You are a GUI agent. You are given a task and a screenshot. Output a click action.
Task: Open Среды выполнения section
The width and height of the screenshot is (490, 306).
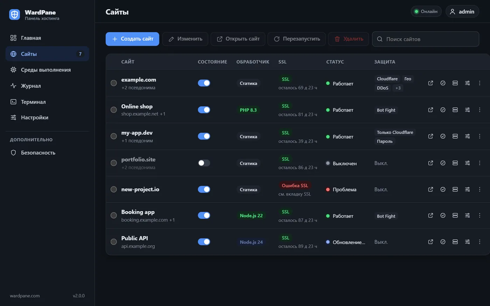pyautogui.click(x=47, y=70)
